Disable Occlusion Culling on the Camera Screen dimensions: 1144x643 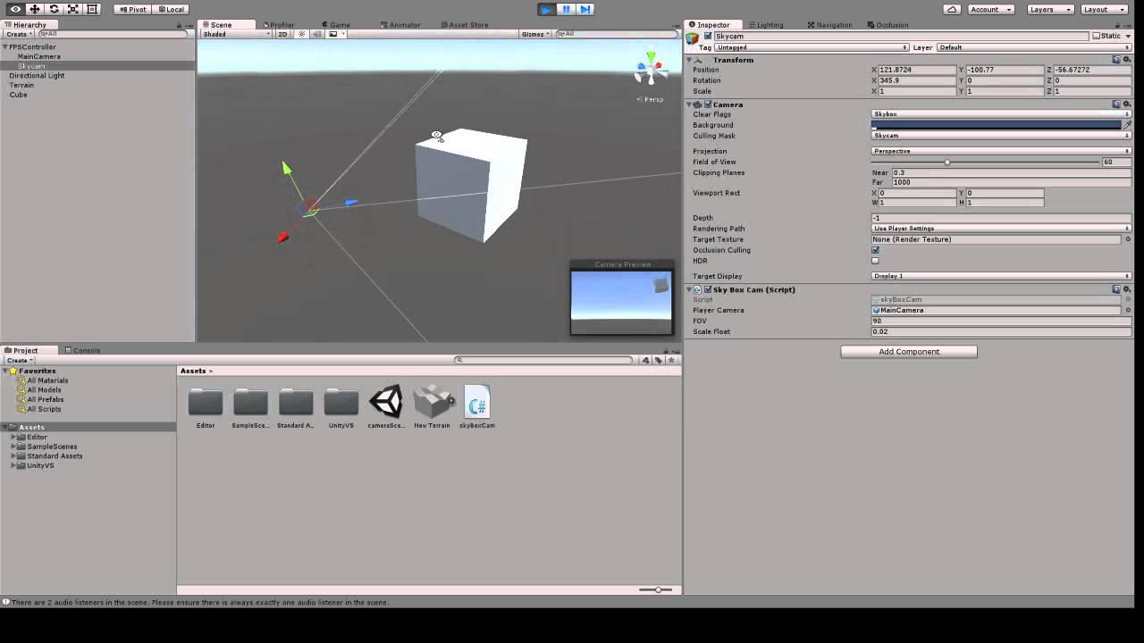click(x=875, y=250)
